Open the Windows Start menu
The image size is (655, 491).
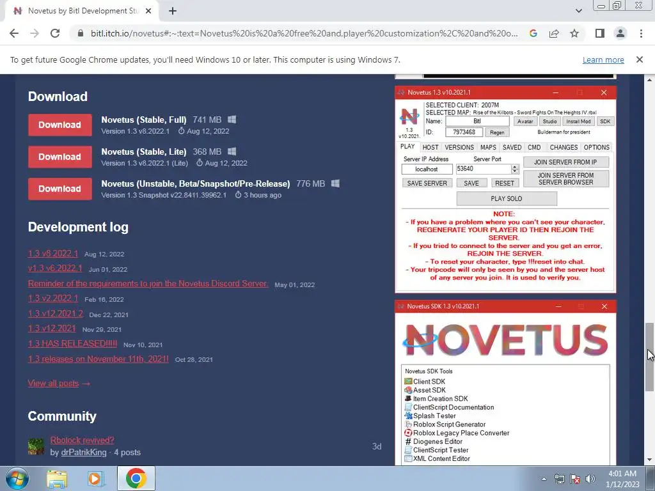(x=17, y=478)
